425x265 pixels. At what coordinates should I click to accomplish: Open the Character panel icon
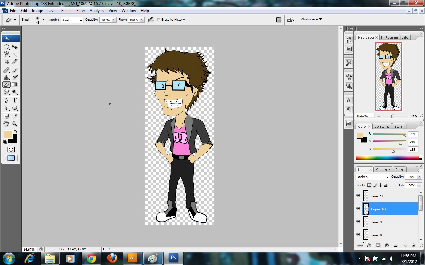coord(349,101)
